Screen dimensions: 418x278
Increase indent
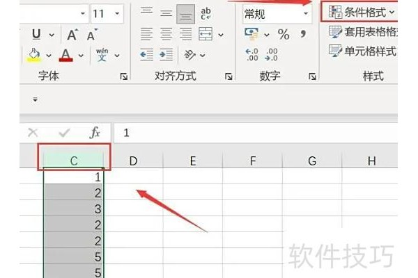pyautogui.click(x=166, y=54)
